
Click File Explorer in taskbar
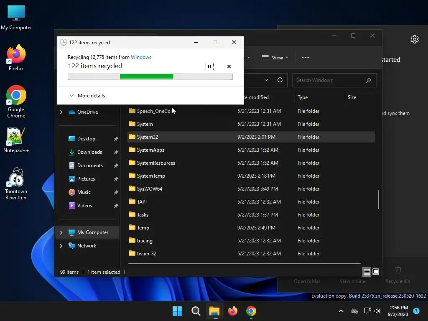214,311
